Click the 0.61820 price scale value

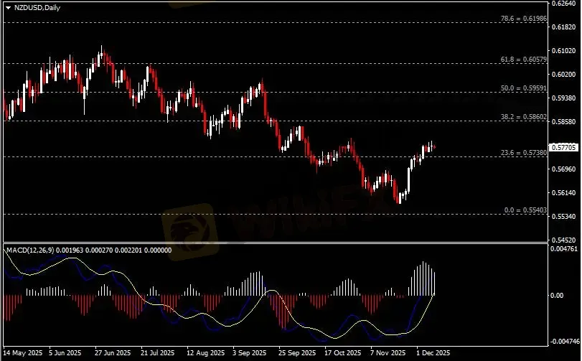[564, 27]
